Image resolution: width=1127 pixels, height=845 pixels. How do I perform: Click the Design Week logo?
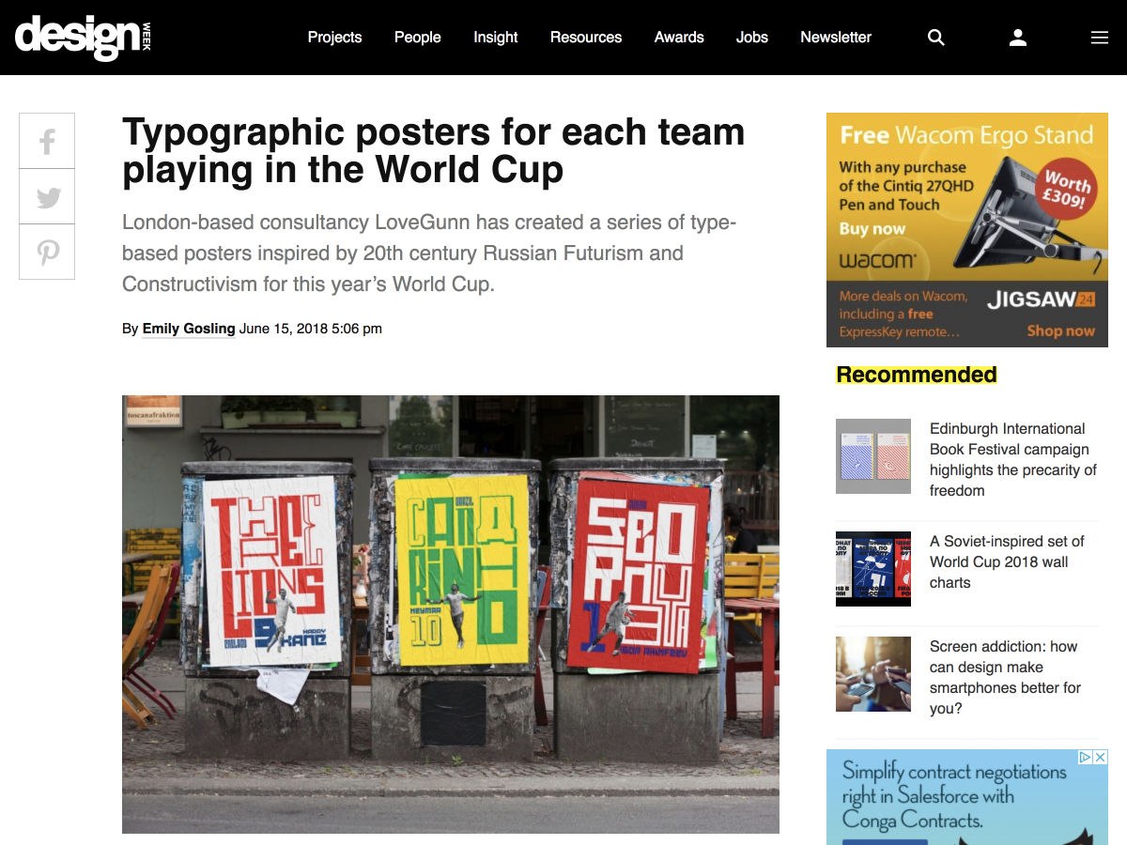tap(83, 38)
